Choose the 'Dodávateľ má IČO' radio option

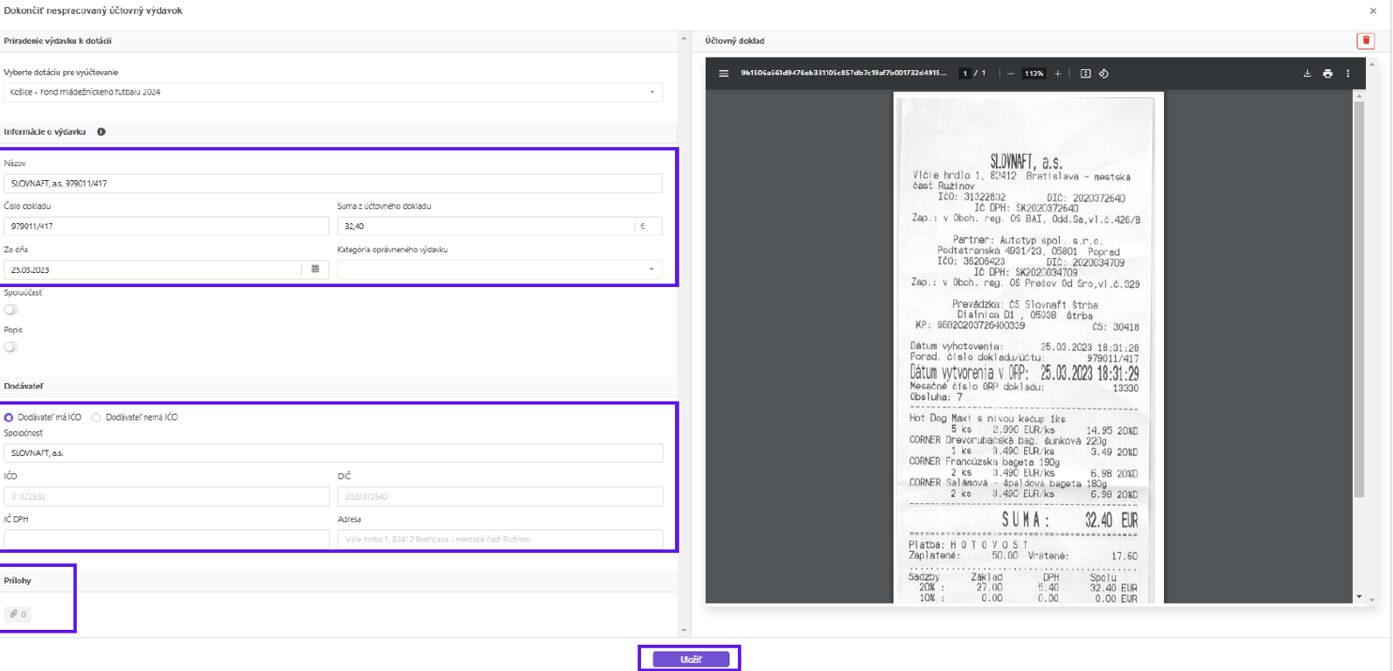click(9, 418)
